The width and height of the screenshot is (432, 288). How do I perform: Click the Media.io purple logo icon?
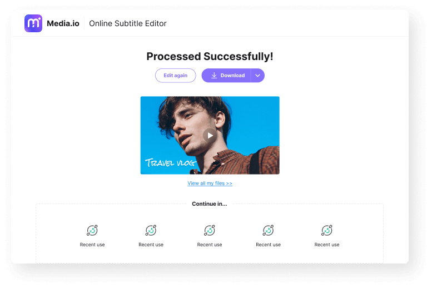(x=33, y=23)
